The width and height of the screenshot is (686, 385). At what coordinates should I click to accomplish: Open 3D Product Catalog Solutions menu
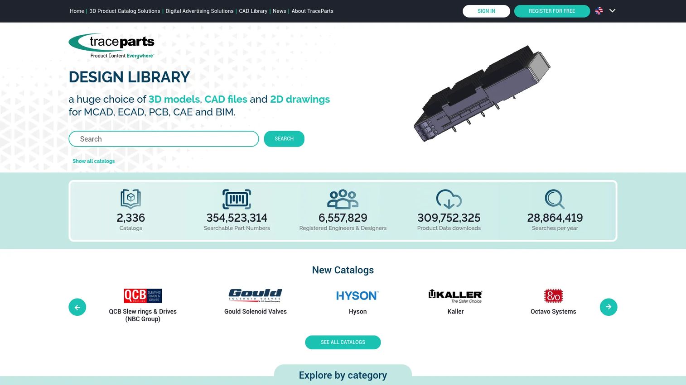(x=125, y=11)
